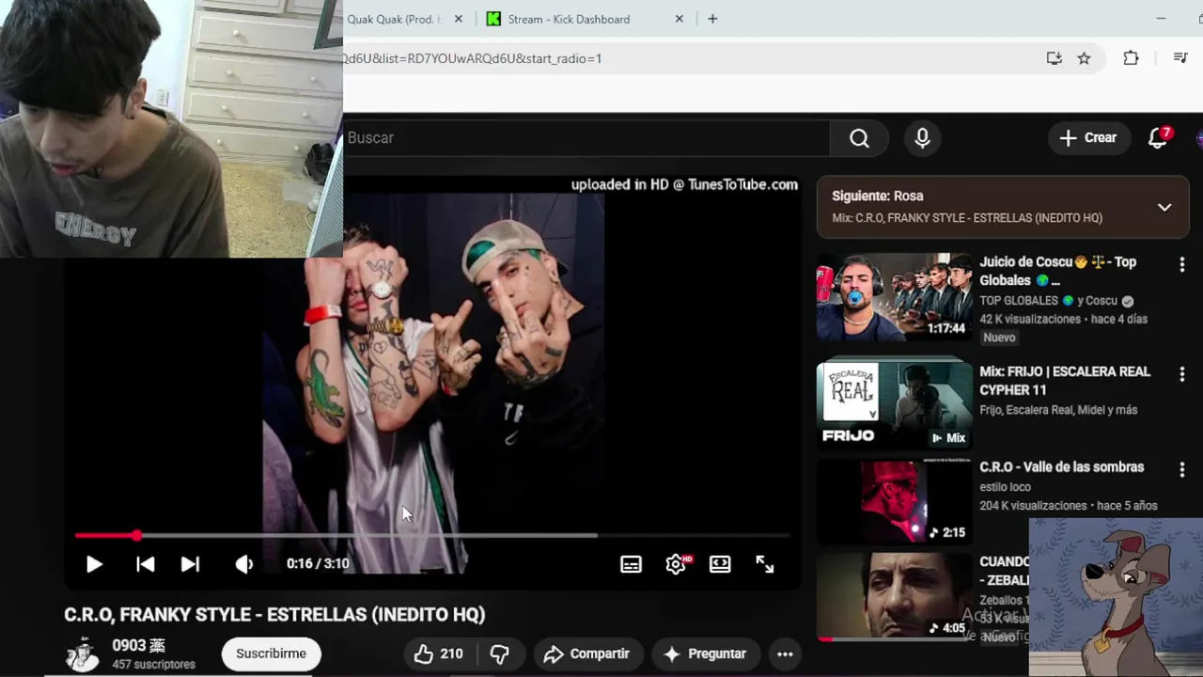1203x677 pixels.
Task: Dislike the video with thumbs down
Action: [x=500, y=653]
